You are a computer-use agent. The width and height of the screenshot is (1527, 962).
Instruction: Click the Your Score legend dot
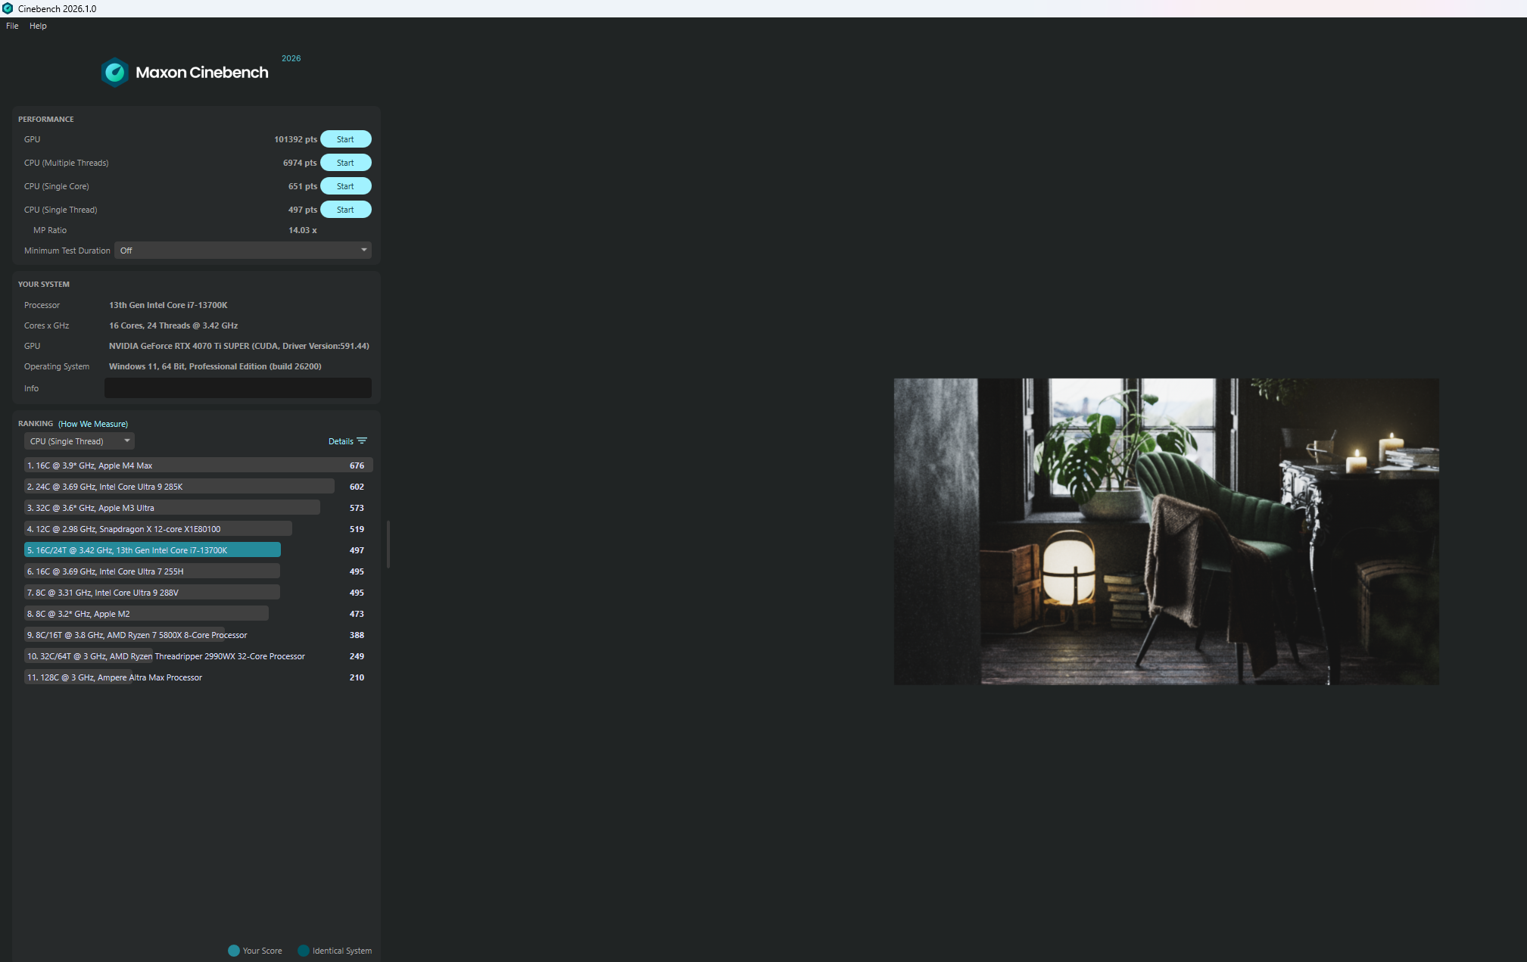pyautogui.click(x=234, y=951)
